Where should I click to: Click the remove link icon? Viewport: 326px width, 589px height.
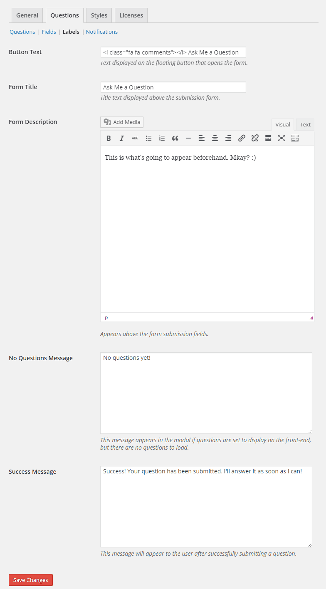[x=255, y=139]
